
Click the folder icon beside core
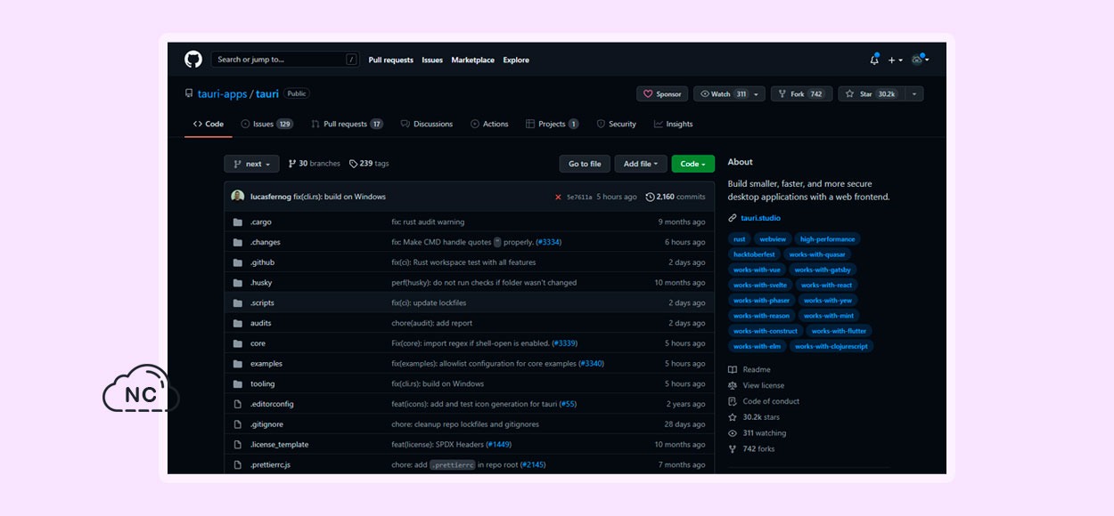[x=238, y=343]
